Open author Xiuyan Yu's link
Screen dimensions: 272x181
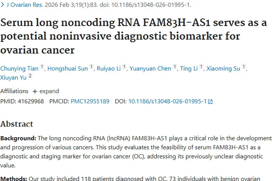pyautogui.click(x=13, y=77)
